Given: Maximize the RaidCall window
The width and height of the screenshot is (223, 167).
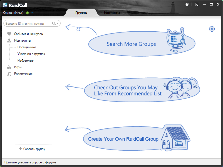Looking at the screenshot, I should coord(211,4).
